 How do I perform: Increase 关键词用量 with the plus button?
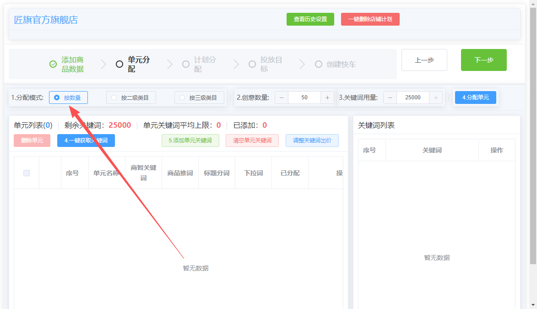[436, 98]
